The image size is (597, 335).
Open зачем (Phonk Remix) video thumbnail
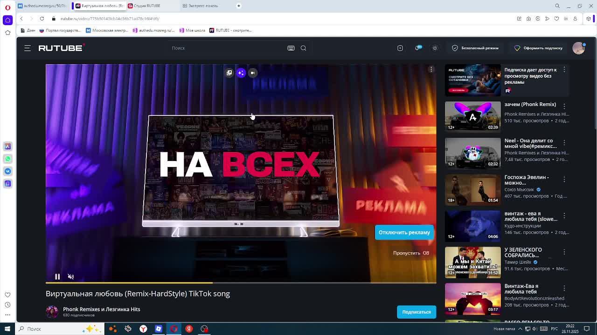472,116
